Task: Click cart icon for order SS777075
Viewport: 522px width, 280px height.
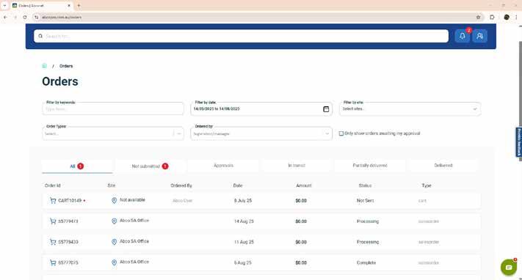Action: [x=53, y=262]
